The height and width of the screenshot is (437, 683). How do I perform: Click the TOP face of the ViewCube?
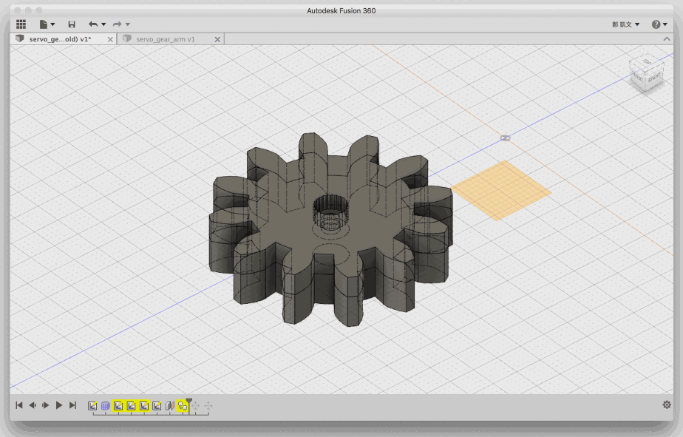point(647,62)
